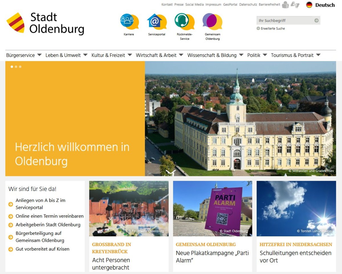Click arrow bullet next to Arbeitgeberin Stadt Oldenburg
342x274 pixels.
coord(11,225)
